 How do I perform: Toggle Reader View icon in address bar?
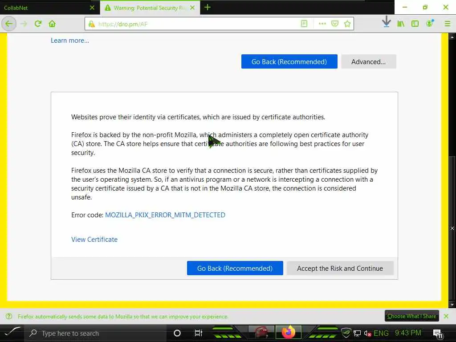pyautogui.click(x=304, y=24)
